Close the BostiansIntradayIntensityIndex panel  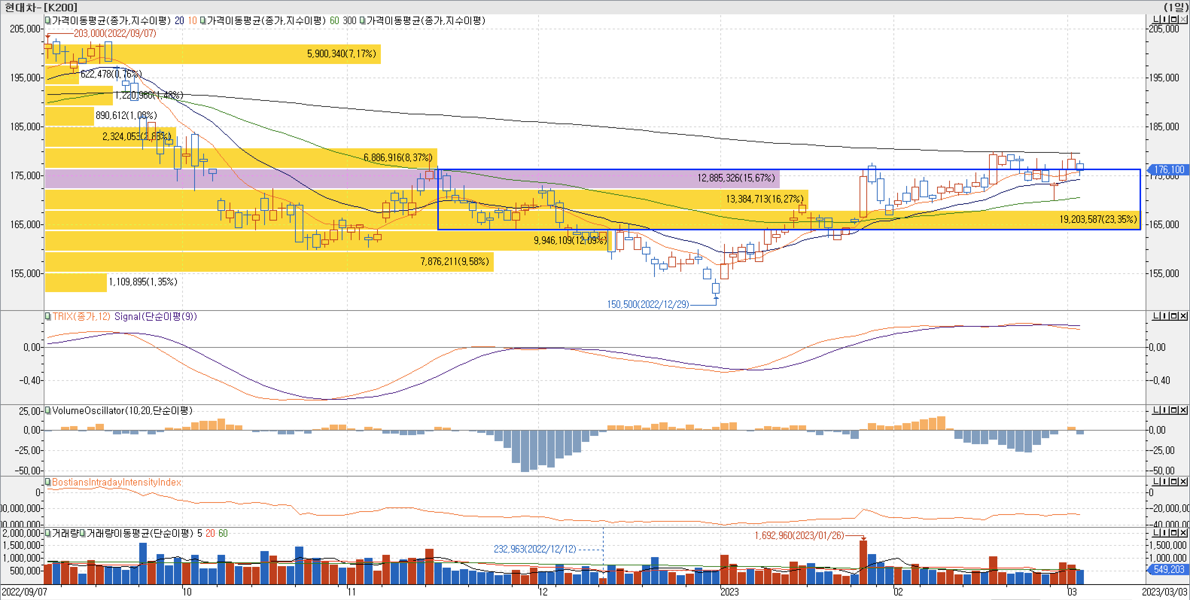click(x=1183, y=482)
